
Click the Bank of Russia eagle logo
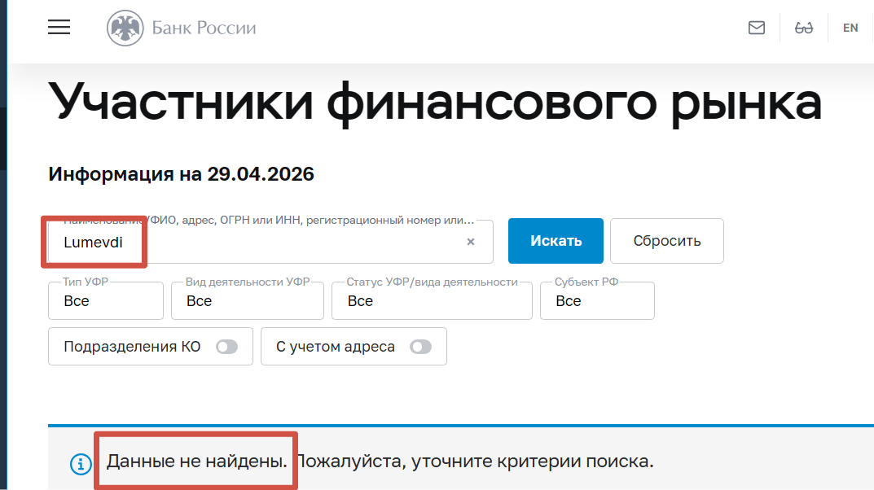(125, 28)
